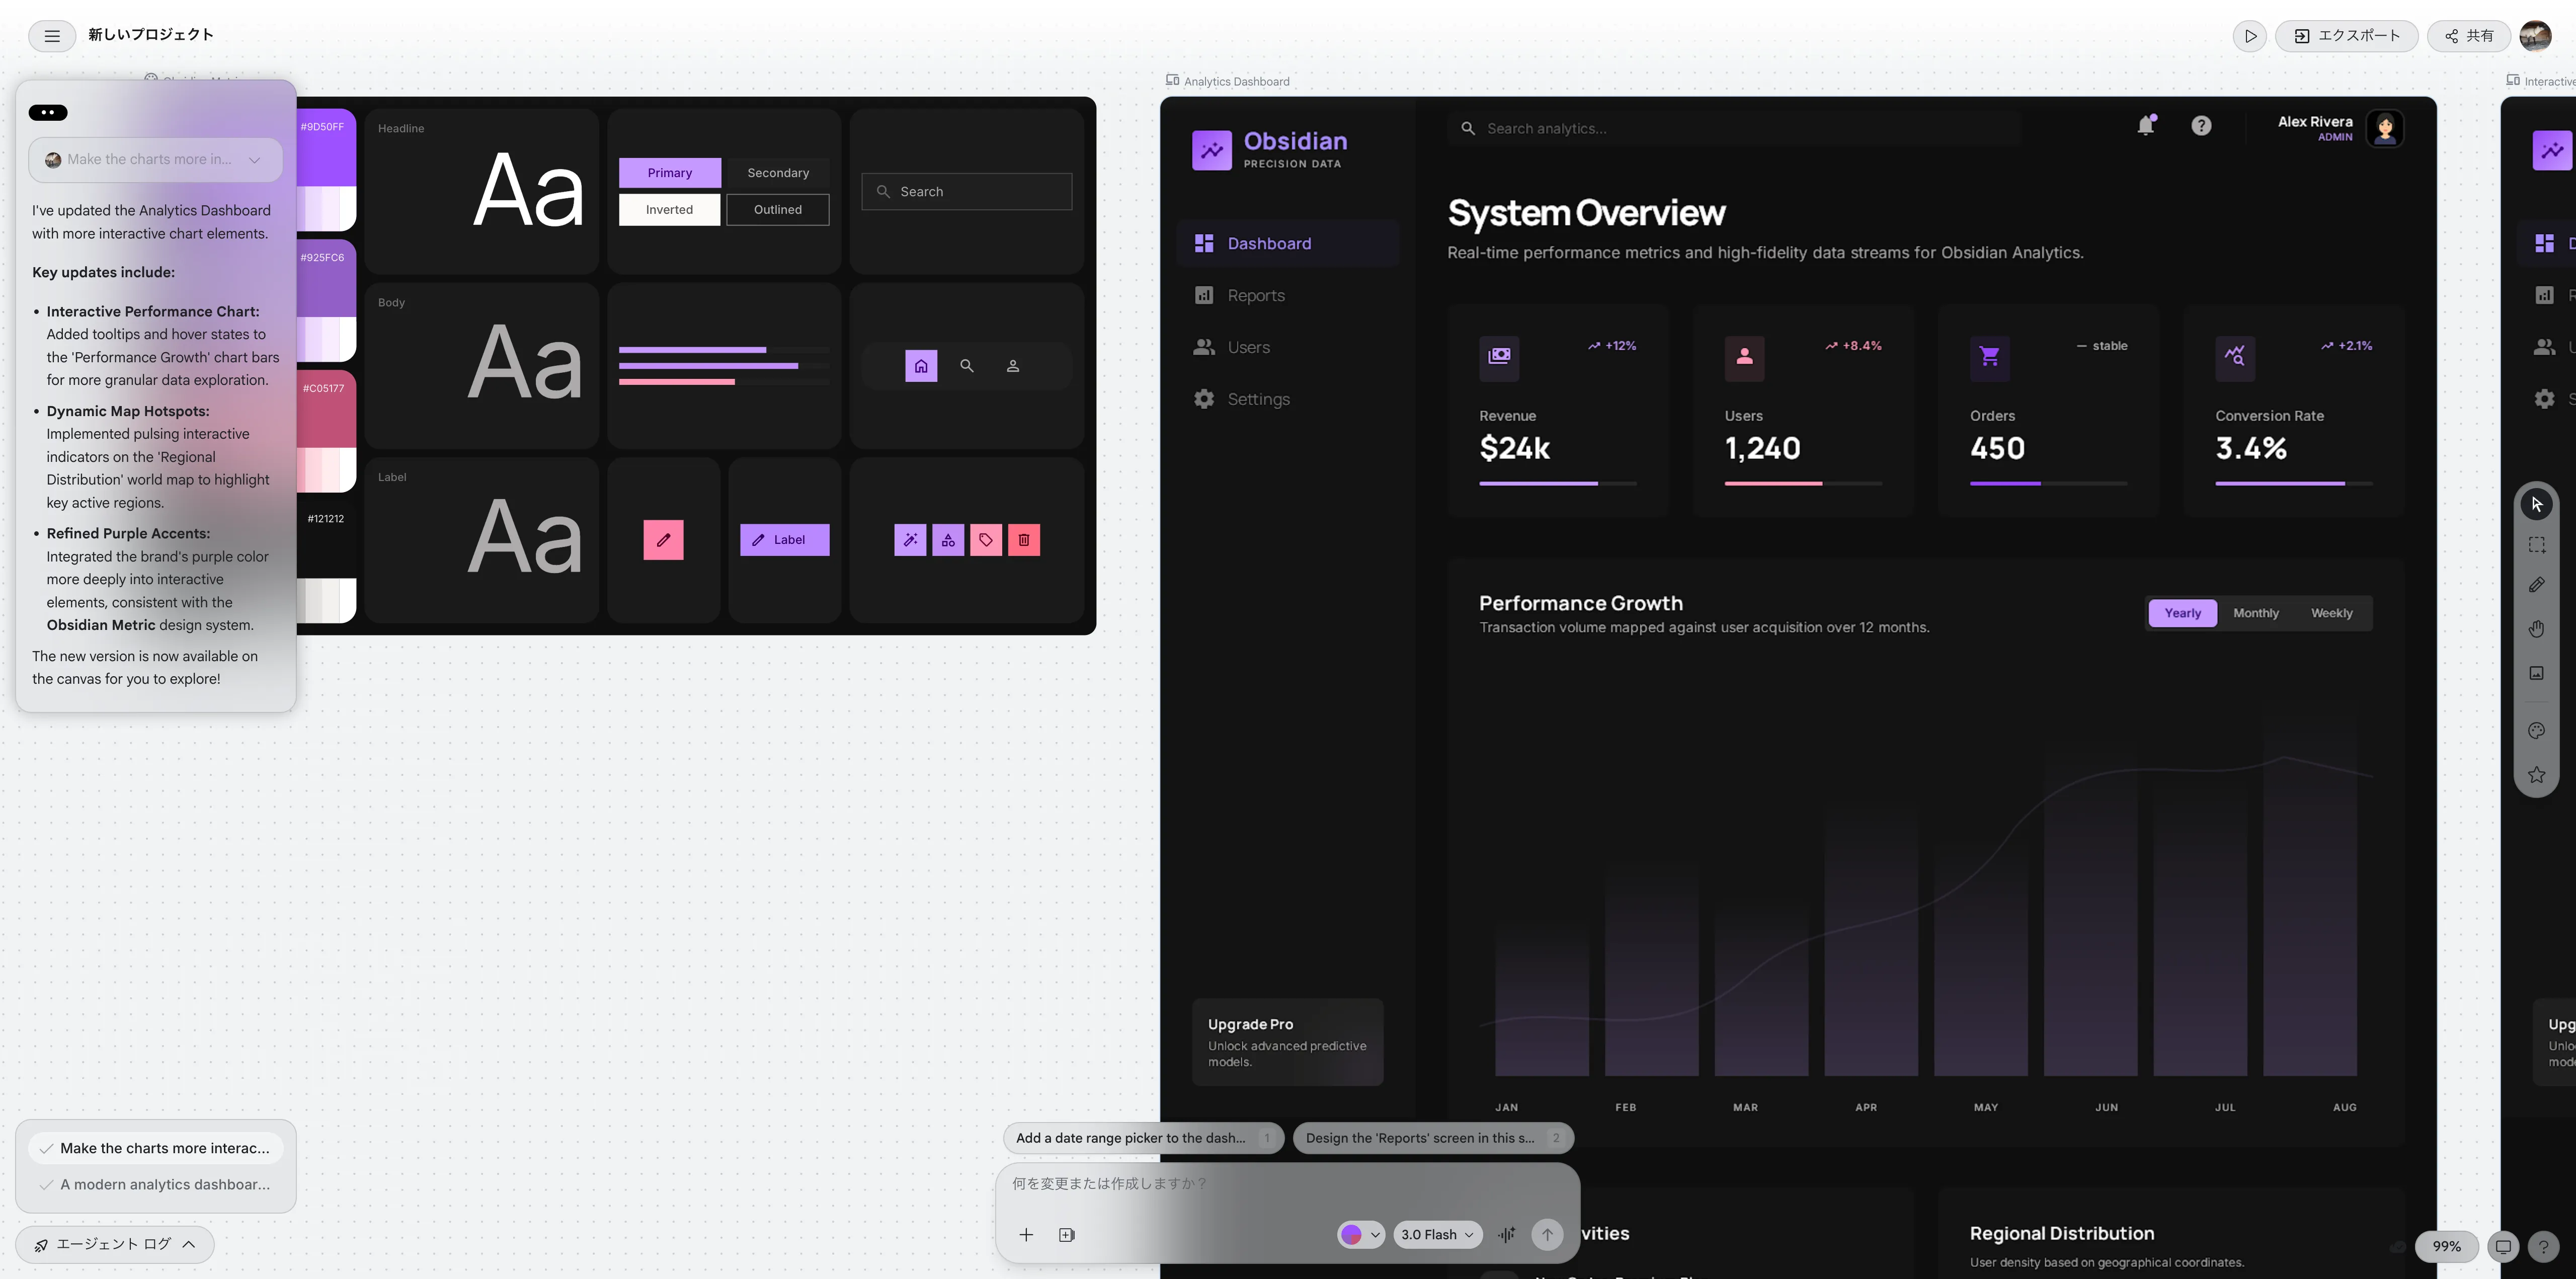Select the marquee area selection tool
Image resolution: width=2576 pixels, height=1279 pixels.
tap(2536, 545)
